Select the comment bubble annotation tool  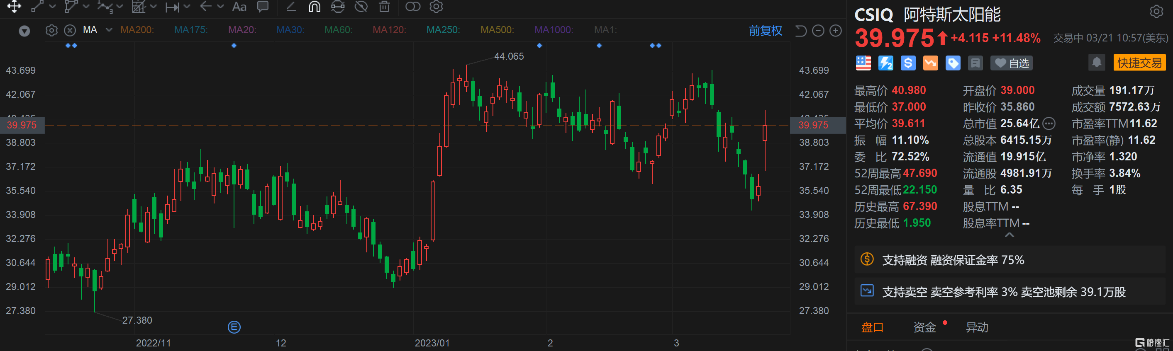click(x=263, y=6)
